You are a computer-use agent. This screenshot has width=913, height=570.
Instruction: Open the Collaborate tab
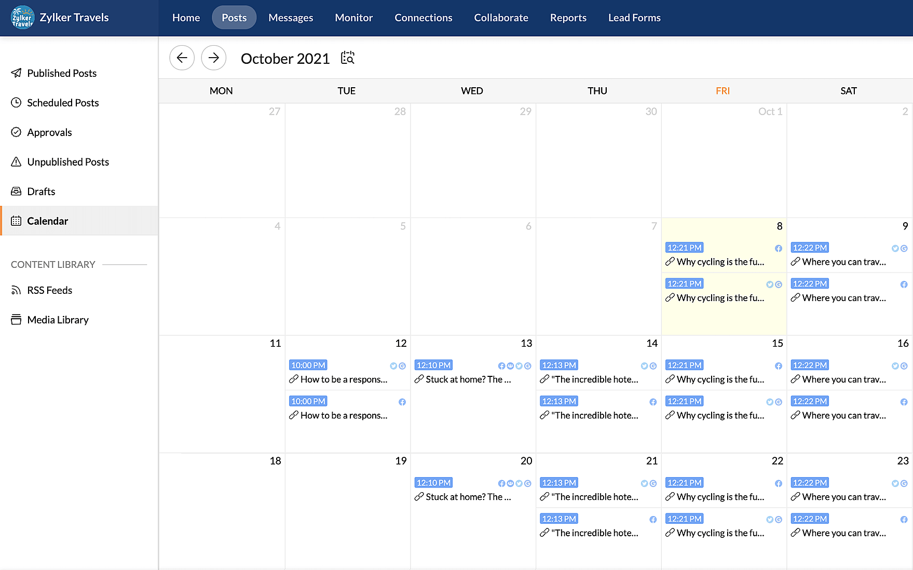click(x=501, y=18)
